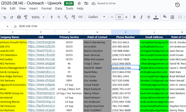Click the font size field showing 10

click(x=119, y=17)
